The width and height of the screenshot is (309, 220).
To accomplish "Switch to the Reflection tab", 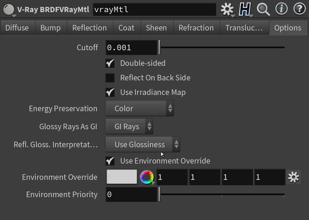I will coord(90,28).
